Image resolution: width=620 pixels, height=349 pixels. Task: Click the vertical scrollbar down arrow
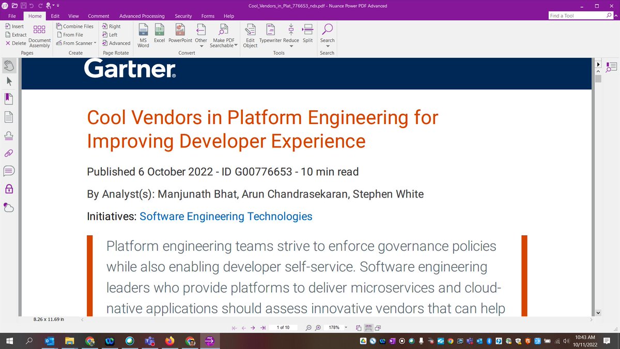[598, 313]
